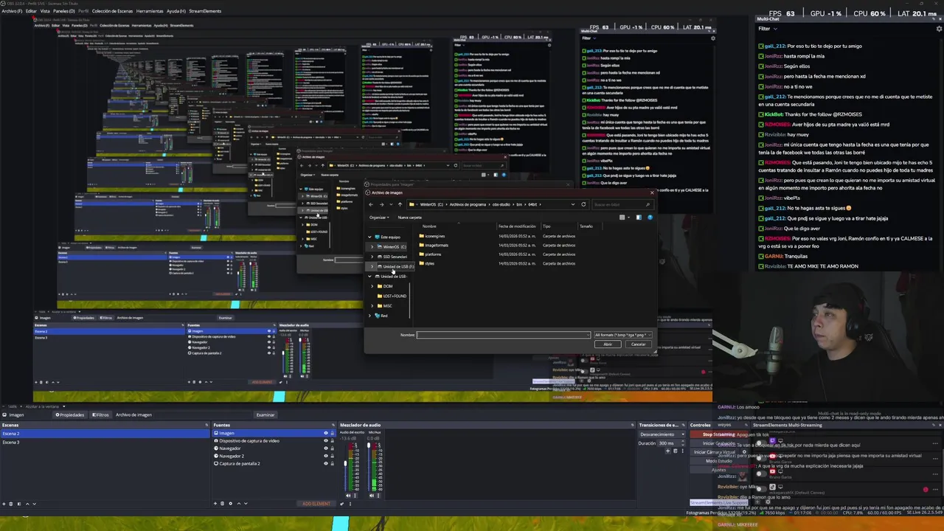Open the All formats file type dropdown
The height and width of the screenshot is (531, 944).
(623, 335)
